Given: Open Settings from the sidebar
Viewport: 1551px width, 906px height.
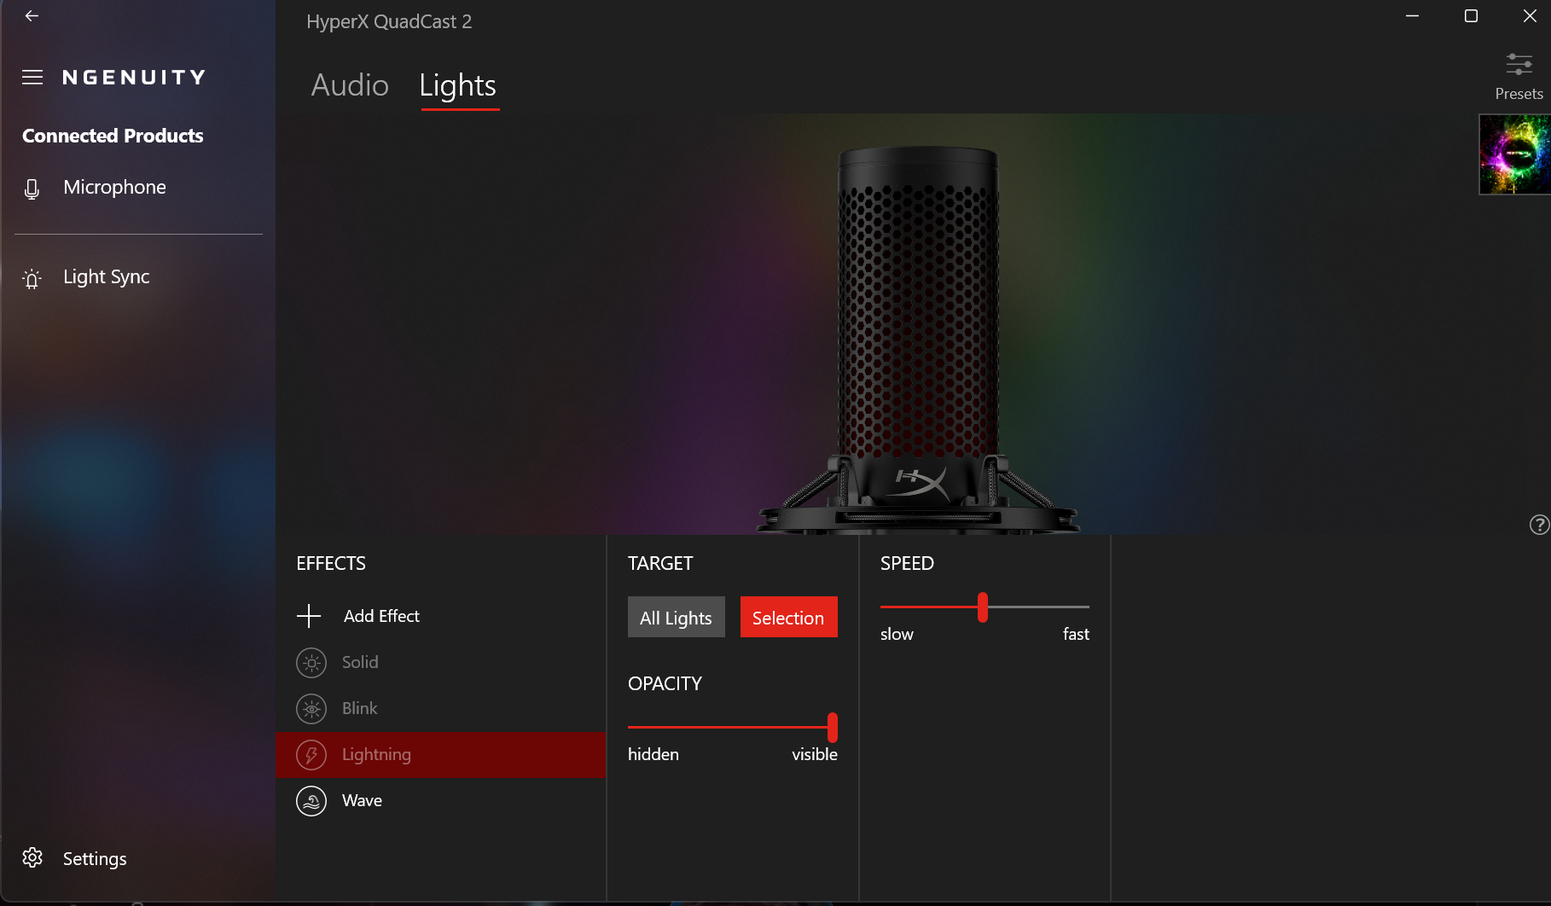Looking at the screenshot, I should [95, 859].
